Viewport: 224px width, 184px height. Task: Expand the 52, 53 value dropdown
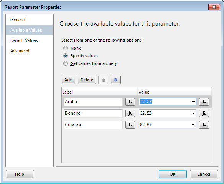193,113
